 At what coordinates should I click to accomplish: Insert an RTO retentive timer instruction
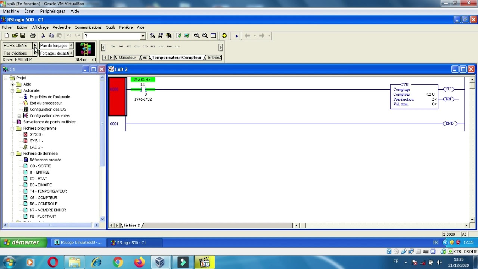pos(129,46)
